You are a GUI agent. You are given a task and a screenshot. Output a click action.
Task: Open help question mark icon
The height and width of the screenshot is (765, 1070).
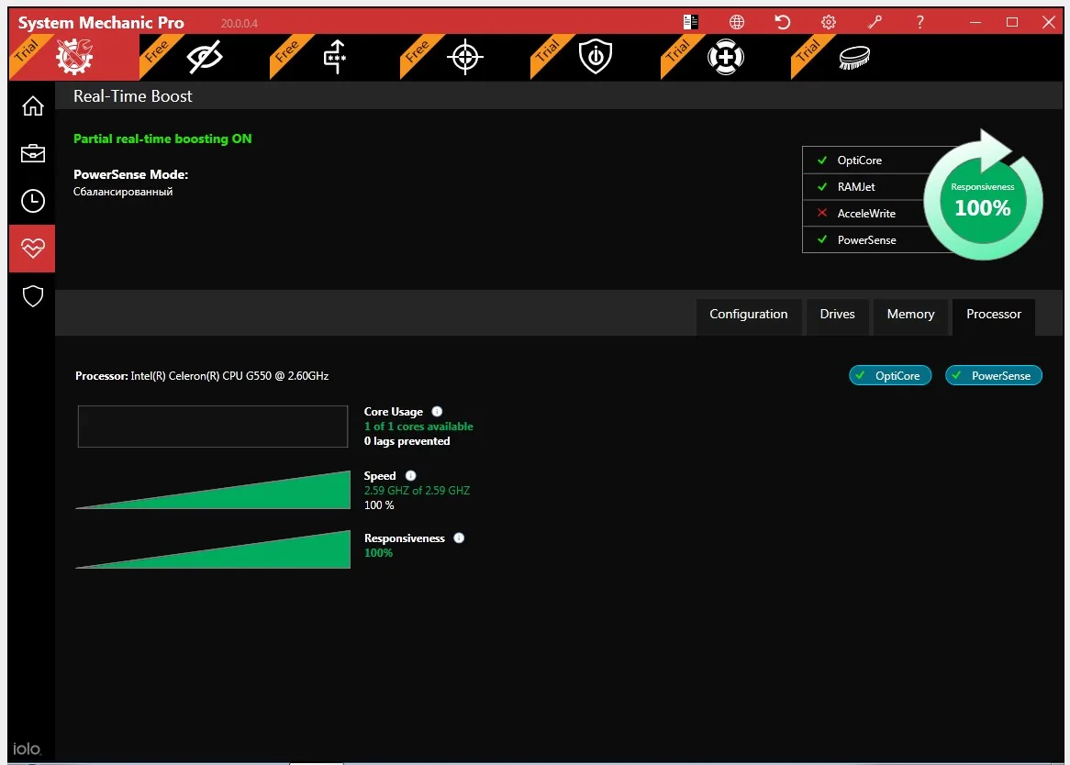(920, 22)
